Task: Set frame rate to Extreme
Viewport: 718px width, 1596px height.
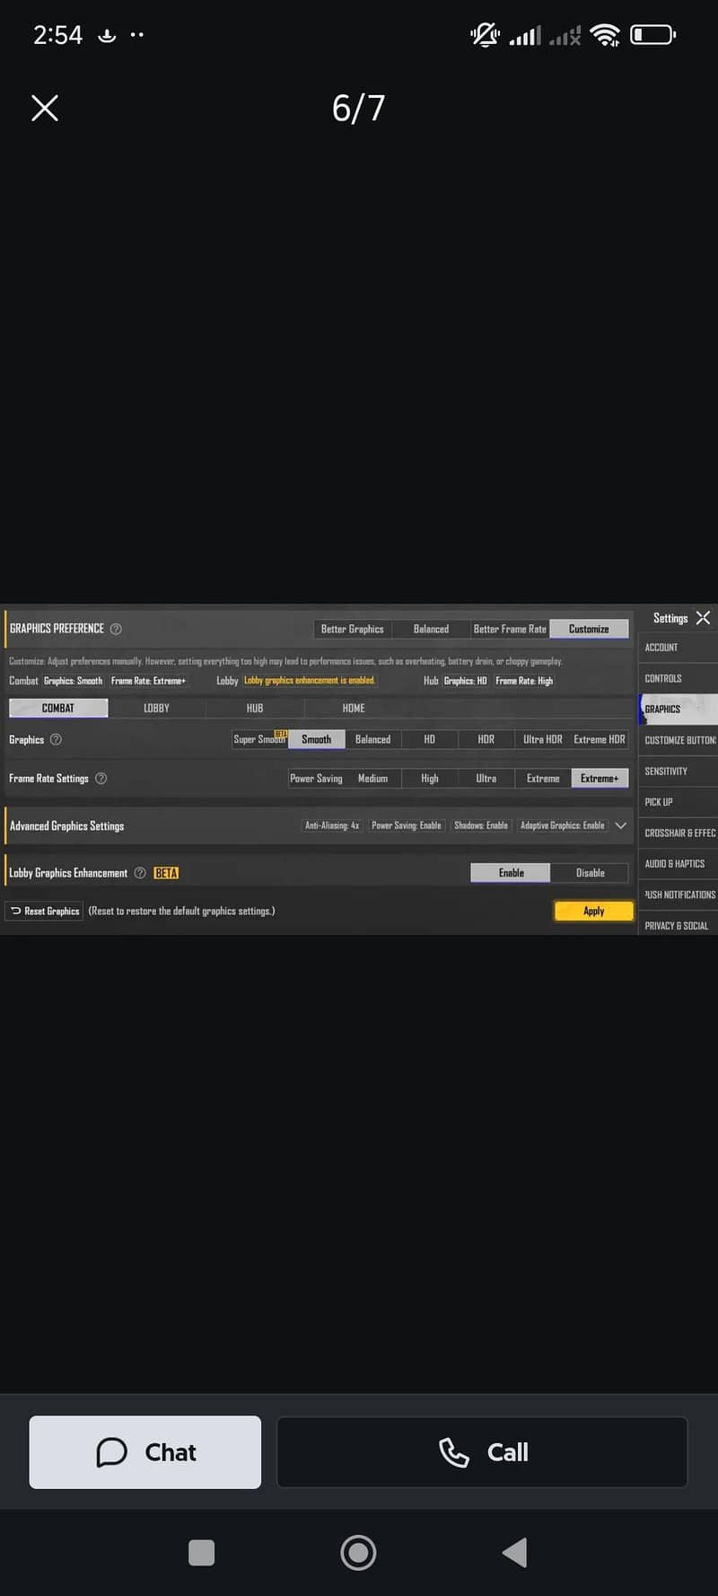Action: click(543, 778)
